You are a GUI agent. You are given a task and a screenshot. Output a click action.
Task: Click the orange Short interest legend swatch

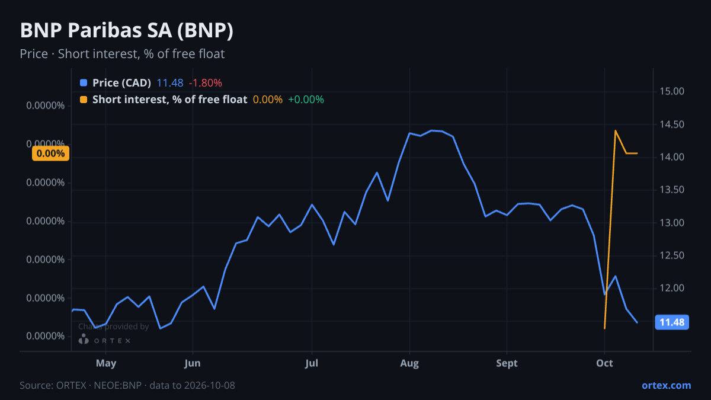[x=83, y=100]
